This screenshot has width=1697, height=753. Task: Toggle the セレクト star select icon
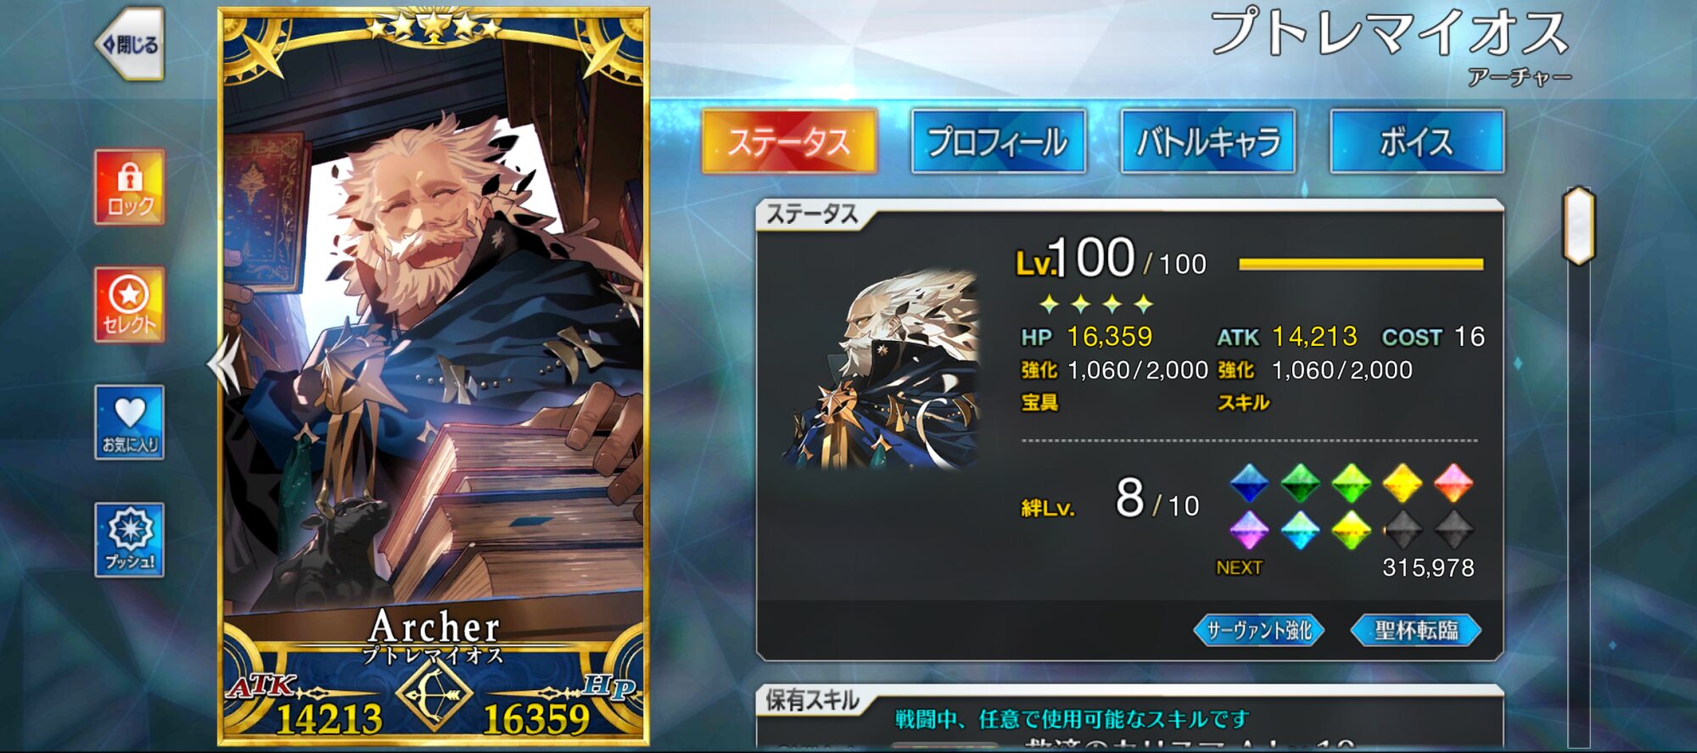coord(129,304)
